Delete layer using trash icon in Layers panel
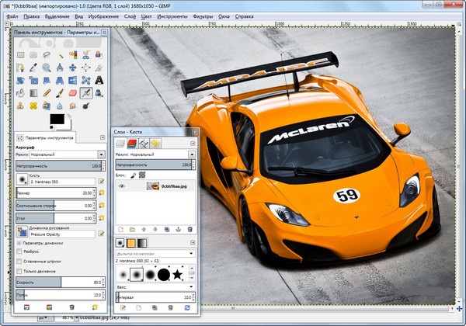Viewport: 466px width, 326px height. [190, 230]
